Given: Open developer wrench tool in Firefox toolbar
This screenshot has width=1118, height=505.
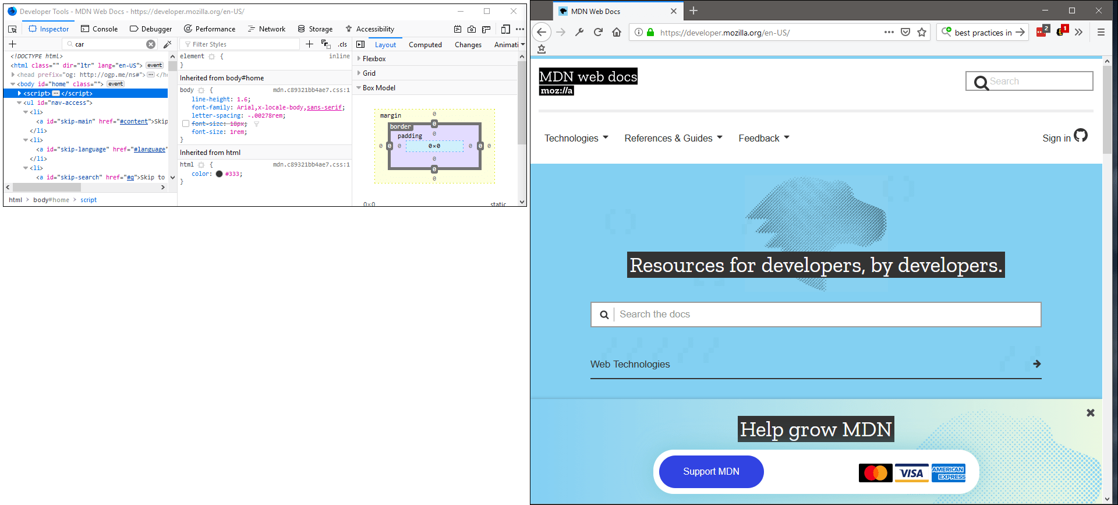Looking at the screenshot, I should tap(579, 32).
